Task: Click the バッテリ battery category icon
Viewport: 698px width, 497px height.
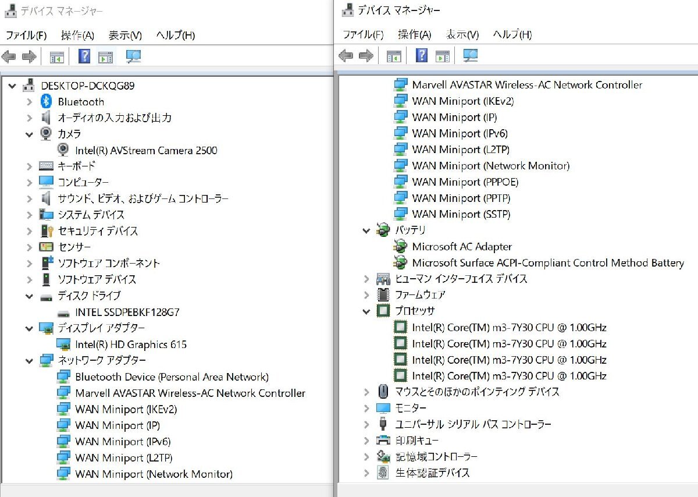Action: tap(383, 230)
